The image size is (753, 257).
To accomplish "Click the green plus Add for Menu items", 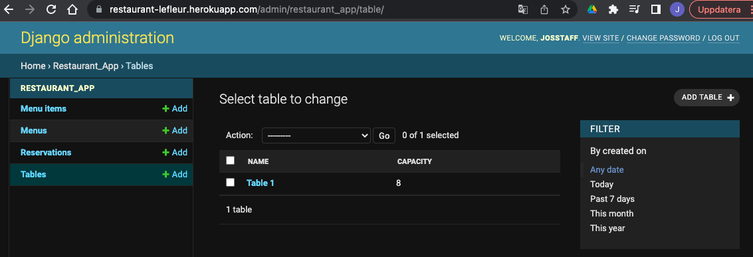I will (175, 109).
